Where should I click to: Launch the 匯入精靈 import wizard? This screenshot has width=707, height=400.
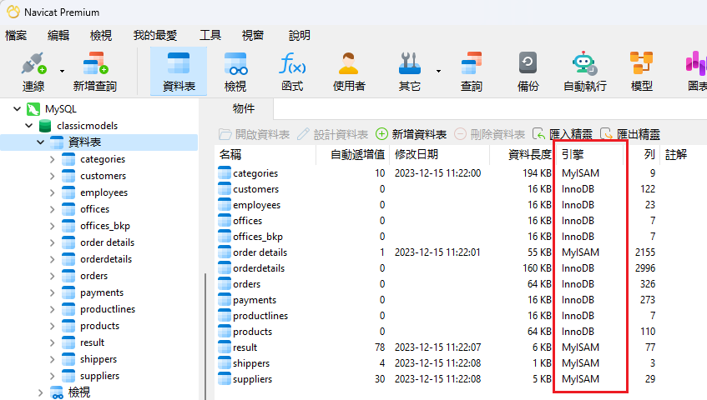click(x=563, y=134)
